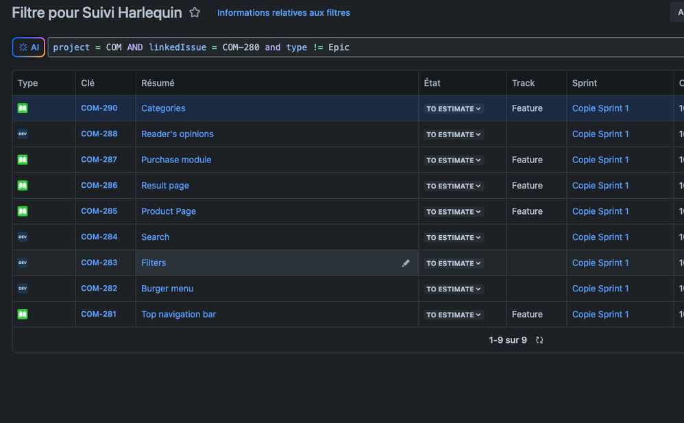Open the Filters issue summary
The height and width of the screenshot is (423, 684).
tap(154, 263)
